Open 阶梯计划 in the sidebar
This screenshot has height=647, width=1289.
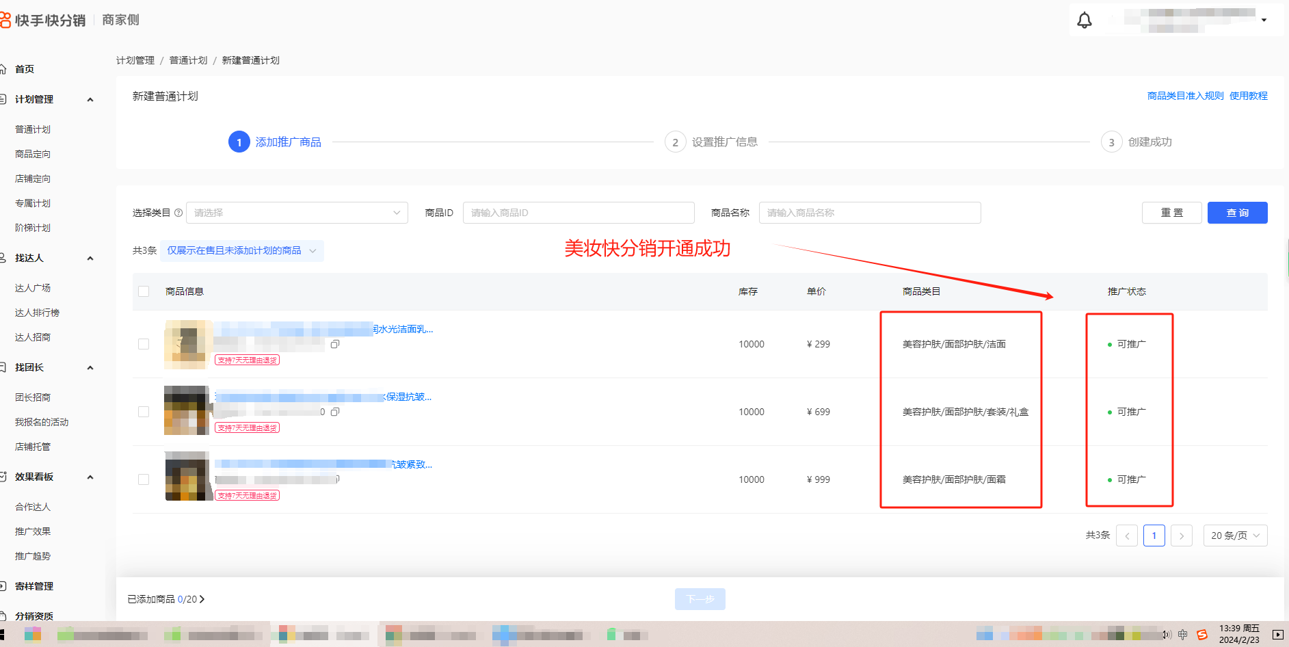click(x=33, y=228)
